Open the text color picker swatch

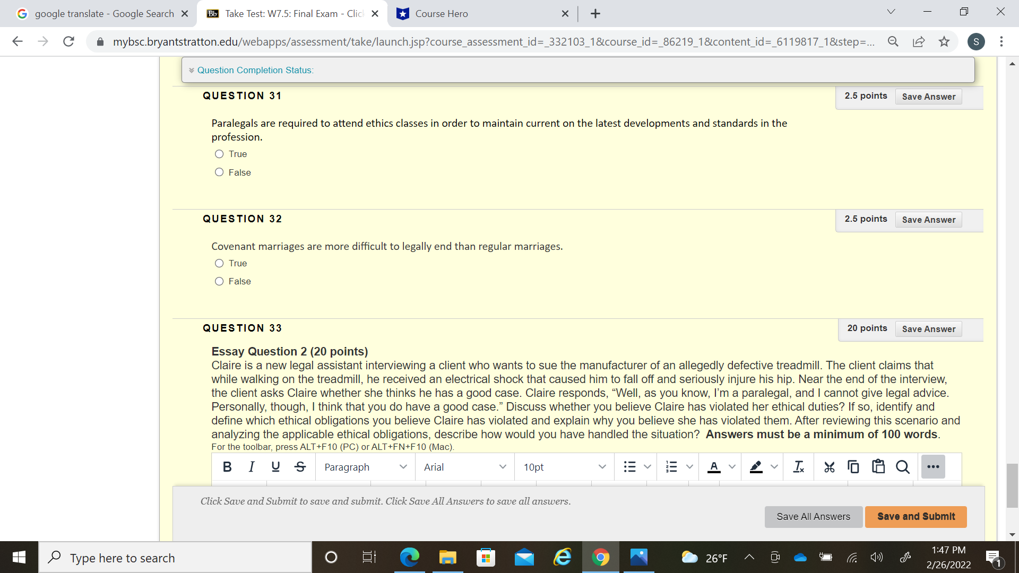coord(714,467)
